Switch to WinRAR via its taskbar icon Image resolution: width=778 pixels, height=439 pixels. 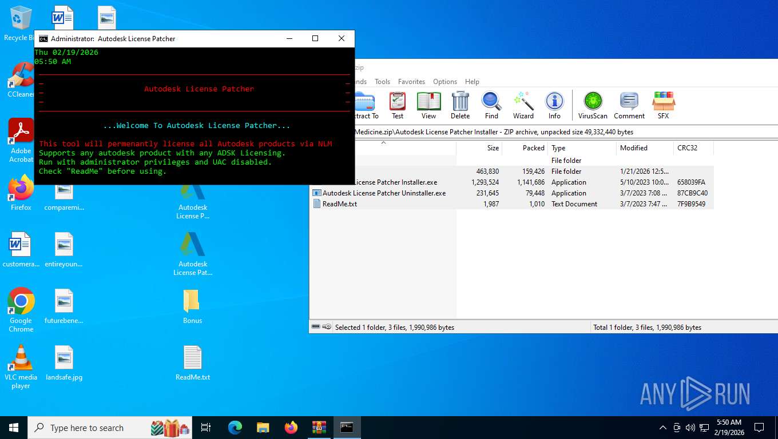(319, 427)
